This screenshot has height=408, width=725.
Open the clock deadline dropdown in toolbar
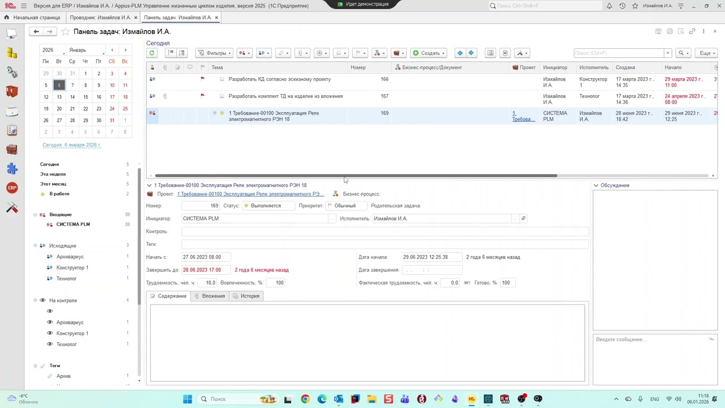coord(322,53)
